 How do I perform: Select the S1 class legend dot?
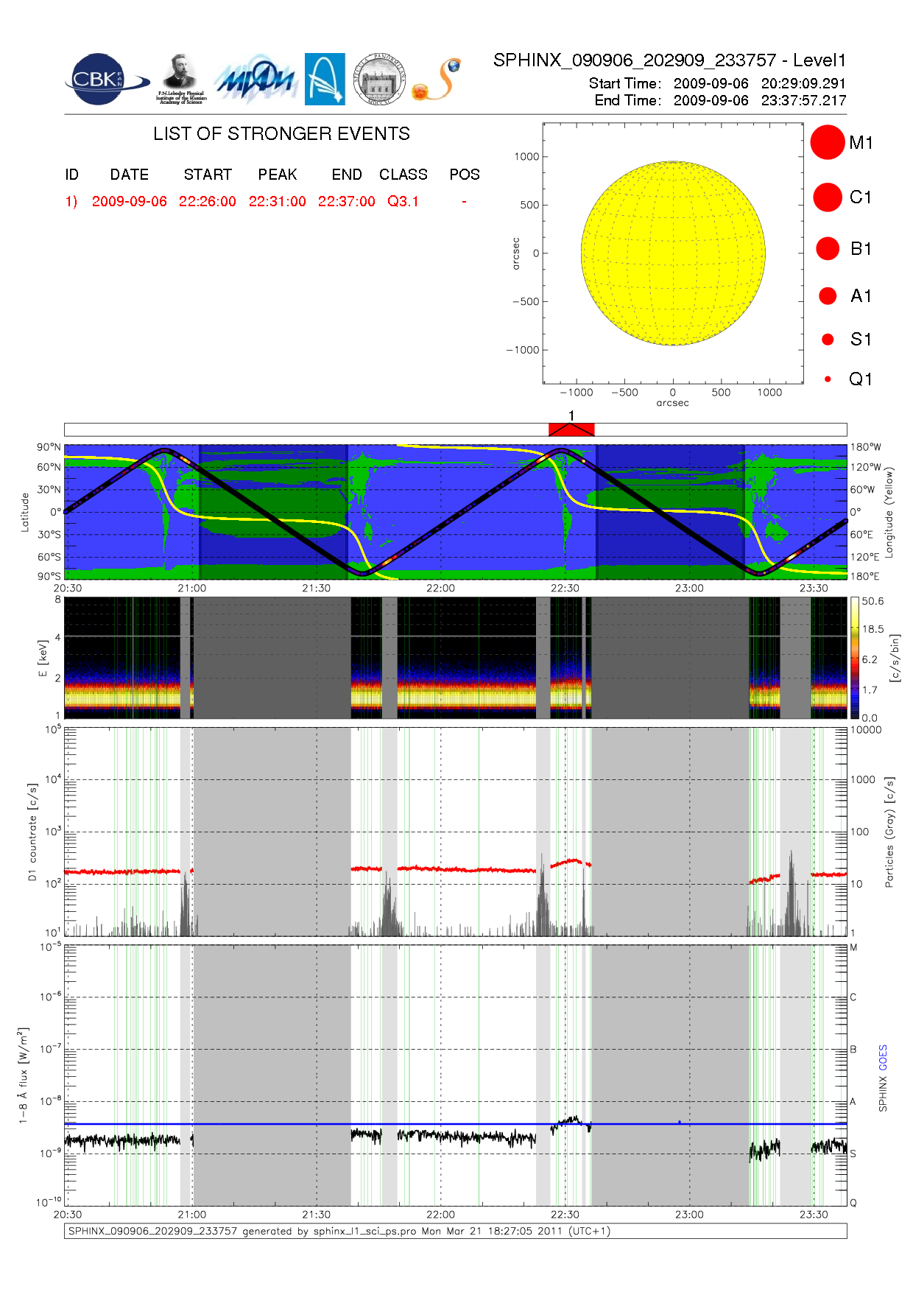click(828, 340)
